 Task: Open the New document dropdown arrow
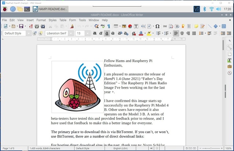(x=10, y=26)
